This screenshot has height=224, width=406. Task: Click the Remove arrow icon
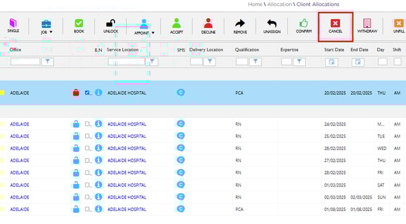(240, 23)
